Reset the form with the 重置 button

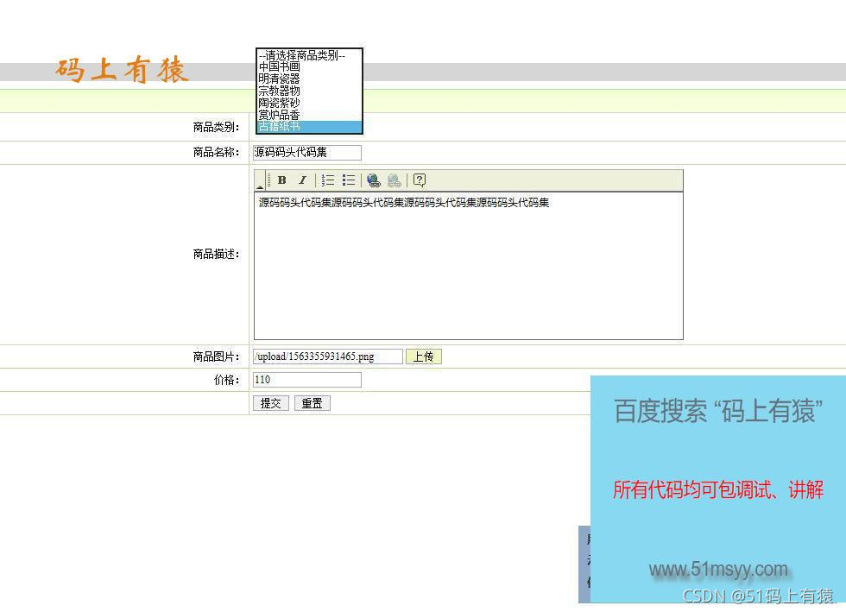312,402
